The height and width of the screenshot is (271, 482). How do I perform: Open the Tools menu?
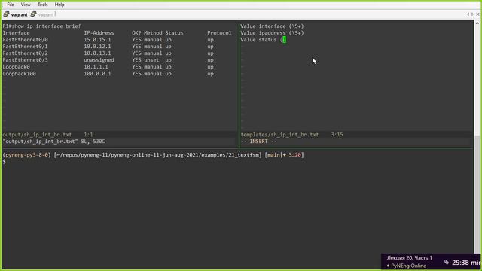(43, 5)
